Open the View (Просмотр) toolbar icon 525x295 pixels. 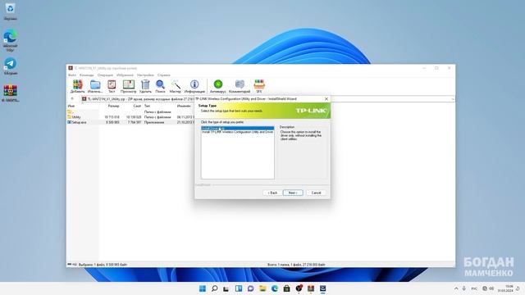128,86
